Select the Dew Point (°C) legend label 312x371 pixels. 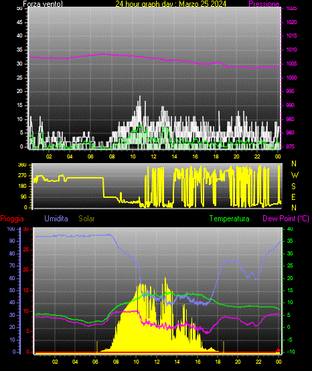pyautogui.click(x=286, y=219)
